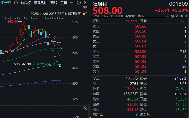Collapse side panel double-arrow icon
This screenshot has height=118, width=189.
[90, 117]
